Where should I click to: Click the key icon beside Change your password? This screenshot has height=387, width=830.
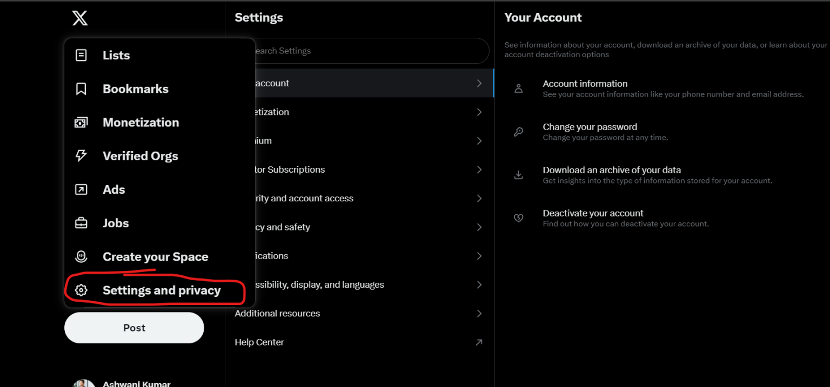[519, 132]
